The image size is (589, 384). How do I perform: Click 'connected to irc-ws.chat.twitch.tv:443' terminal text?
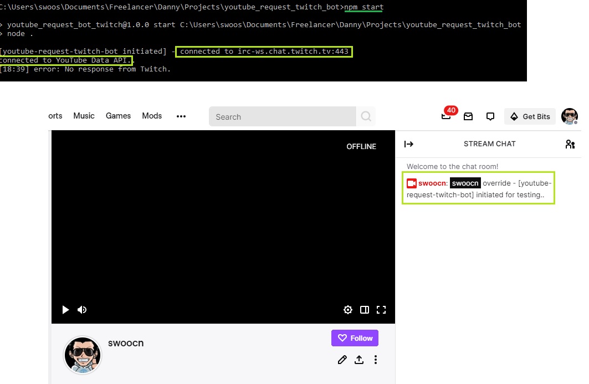pyautogui.click(x=264, y=51)
